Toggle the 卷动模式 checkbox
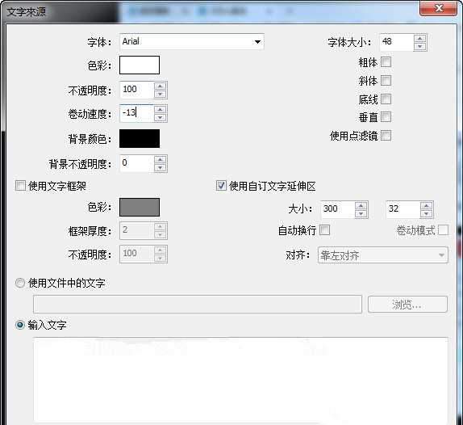 pyautogui.click(x=443, y=230)
